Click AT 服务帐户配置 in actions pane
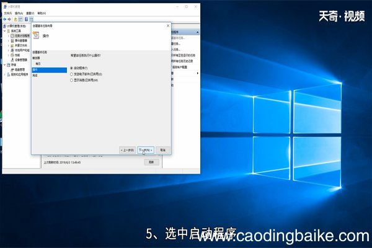Screen dimensions: 372x248 pos(179,67)
